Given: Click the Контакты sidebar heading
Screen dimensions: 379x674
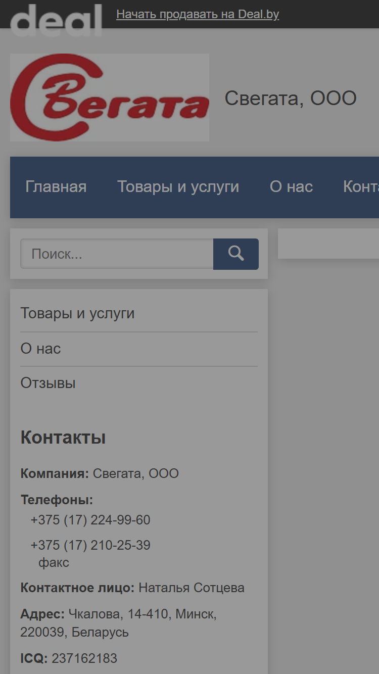Looking at the screenshot, I should [63, 438].
